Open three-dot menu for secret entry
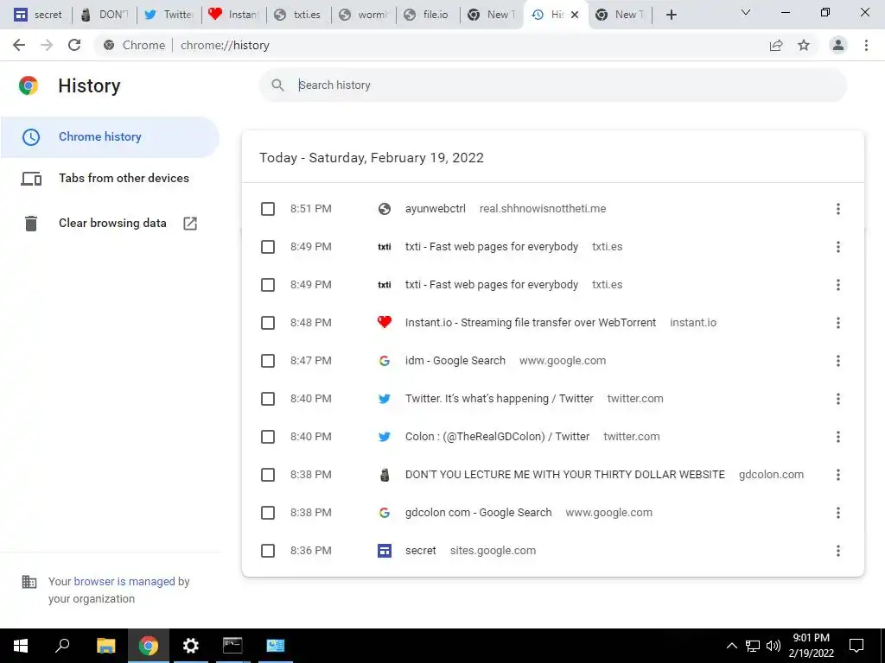The width and height of the screenshot is (885, 663). [838, 551]
